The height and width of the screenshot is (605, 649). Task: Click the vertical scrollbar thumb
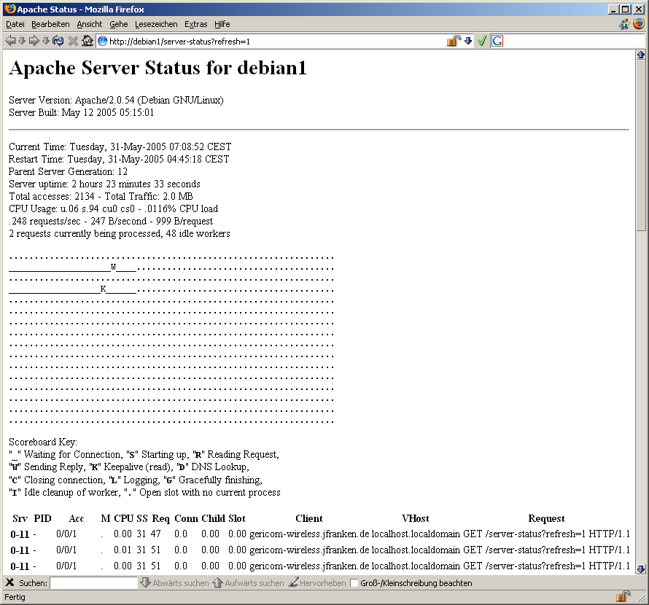tap(641, 145)
